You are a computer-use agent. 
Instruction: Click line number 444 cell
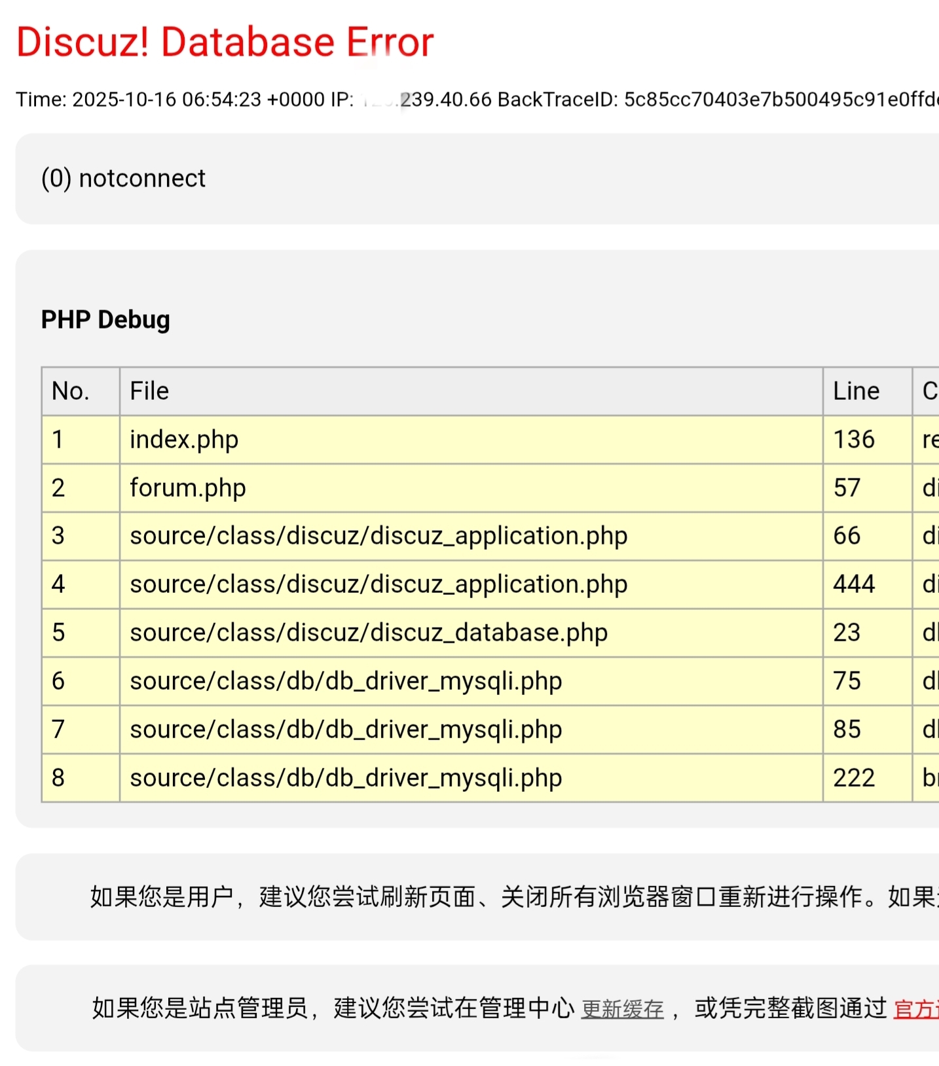[854, 584]
